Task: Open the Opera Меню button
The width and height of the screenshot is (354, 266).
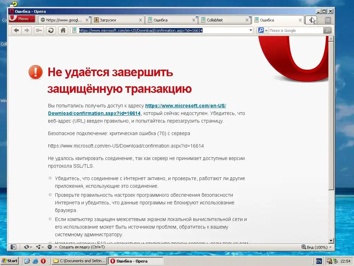Action: click(x=22, y=19)
